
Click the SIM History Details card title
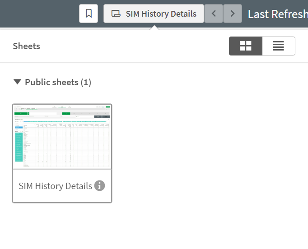pos(55,186)
